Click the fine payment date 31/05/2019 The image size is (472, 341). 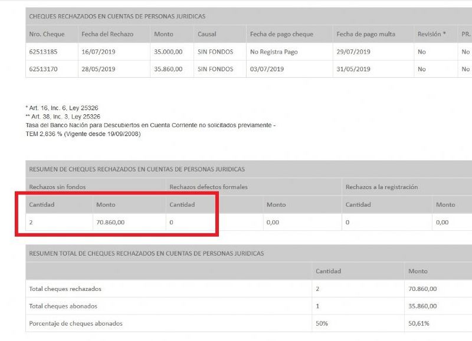point(353,69)
